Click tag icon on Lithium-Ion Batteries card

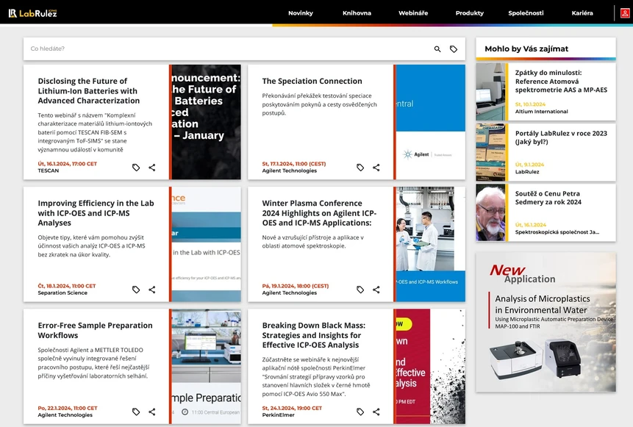tap(136, 168)
